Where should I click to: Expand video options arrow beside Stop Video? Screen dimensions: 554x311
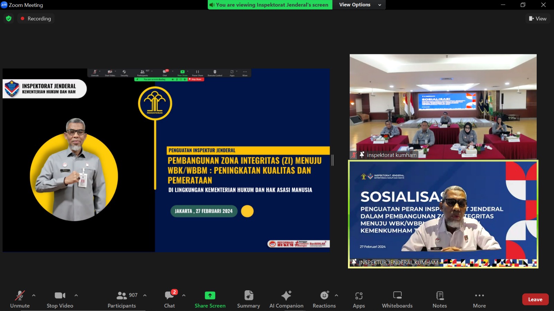point(76,295)
